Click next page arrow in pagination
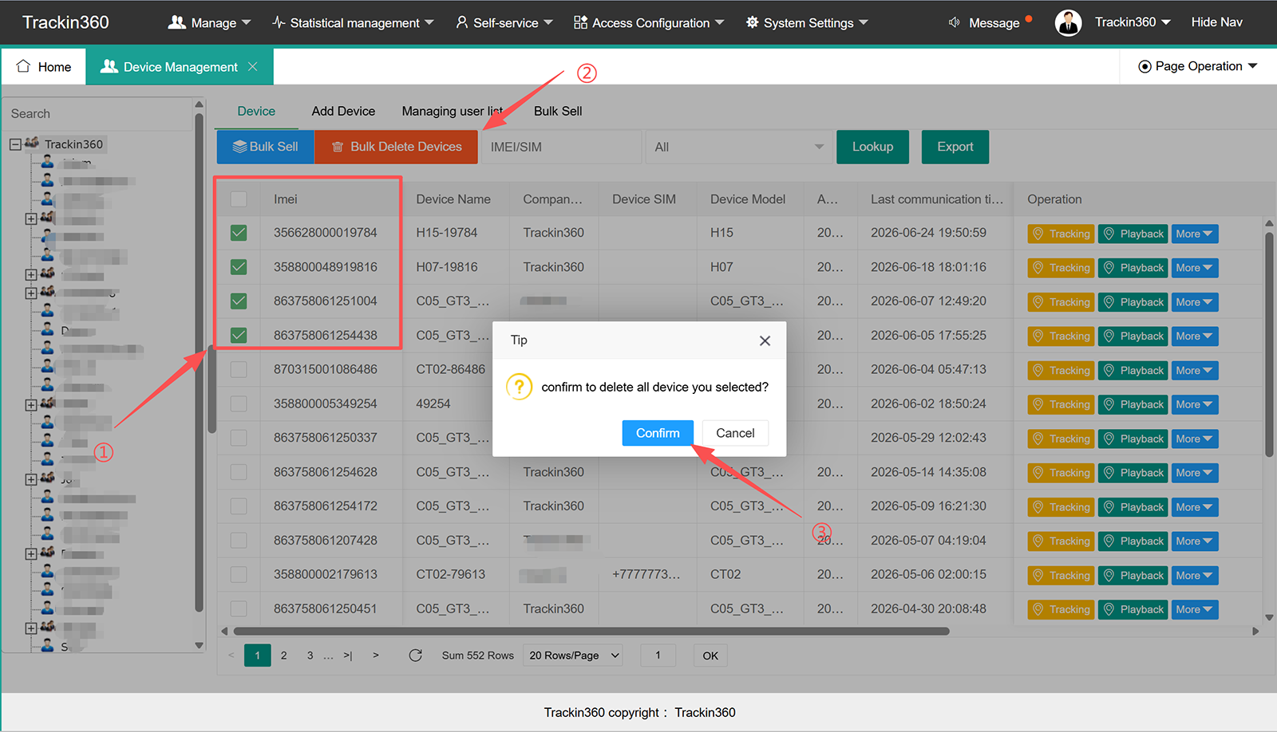 375,655
